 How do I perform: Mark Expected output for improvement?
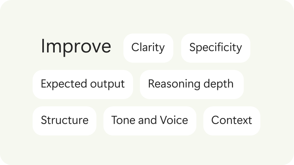click(83, 85)
